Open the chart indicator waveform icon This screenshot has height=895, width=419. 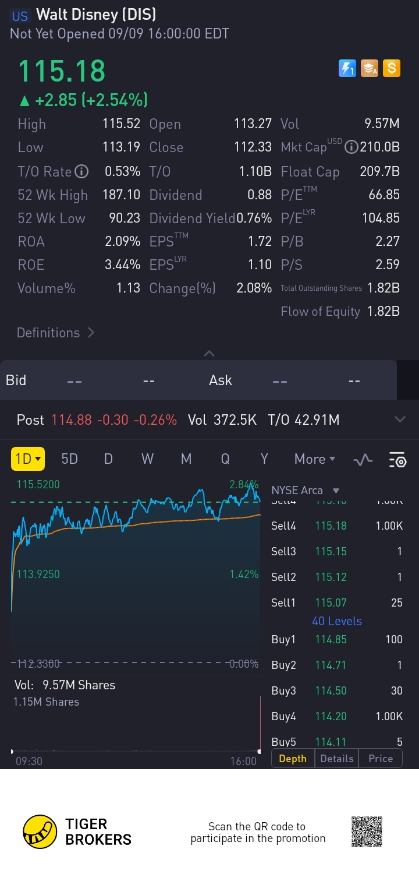pos(363,460)
